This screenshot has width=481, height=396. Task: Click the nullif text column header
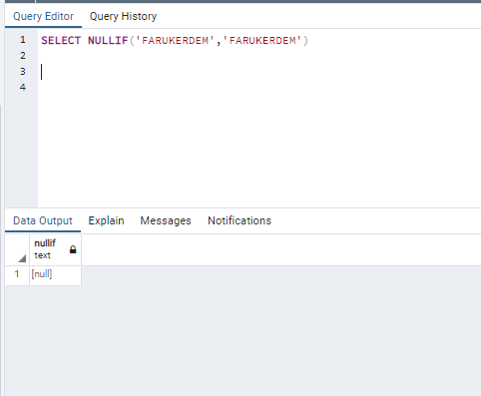pos(56,249)
